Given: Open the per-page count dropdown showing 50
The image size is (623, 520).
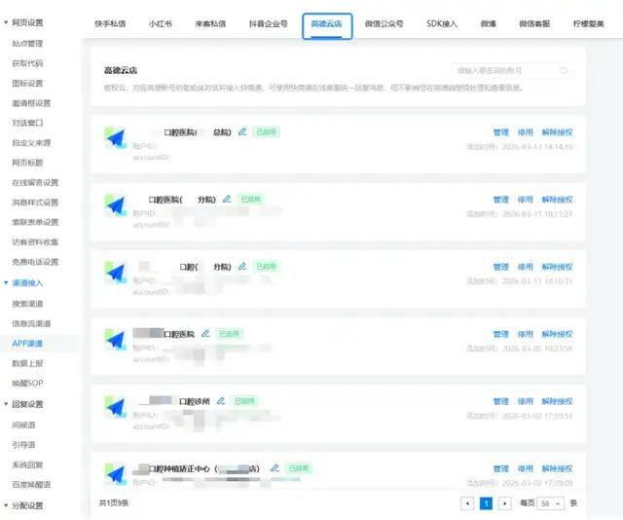Looking at the screenshot, I should pos(551,503).
